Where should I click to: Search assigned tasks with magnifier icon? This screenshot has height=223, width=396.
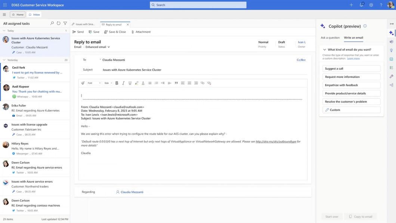[52, 23]
